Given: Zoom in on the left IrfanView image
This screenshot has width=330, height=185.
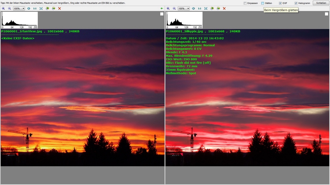Looking at the screenshot, I should [3, 9].
